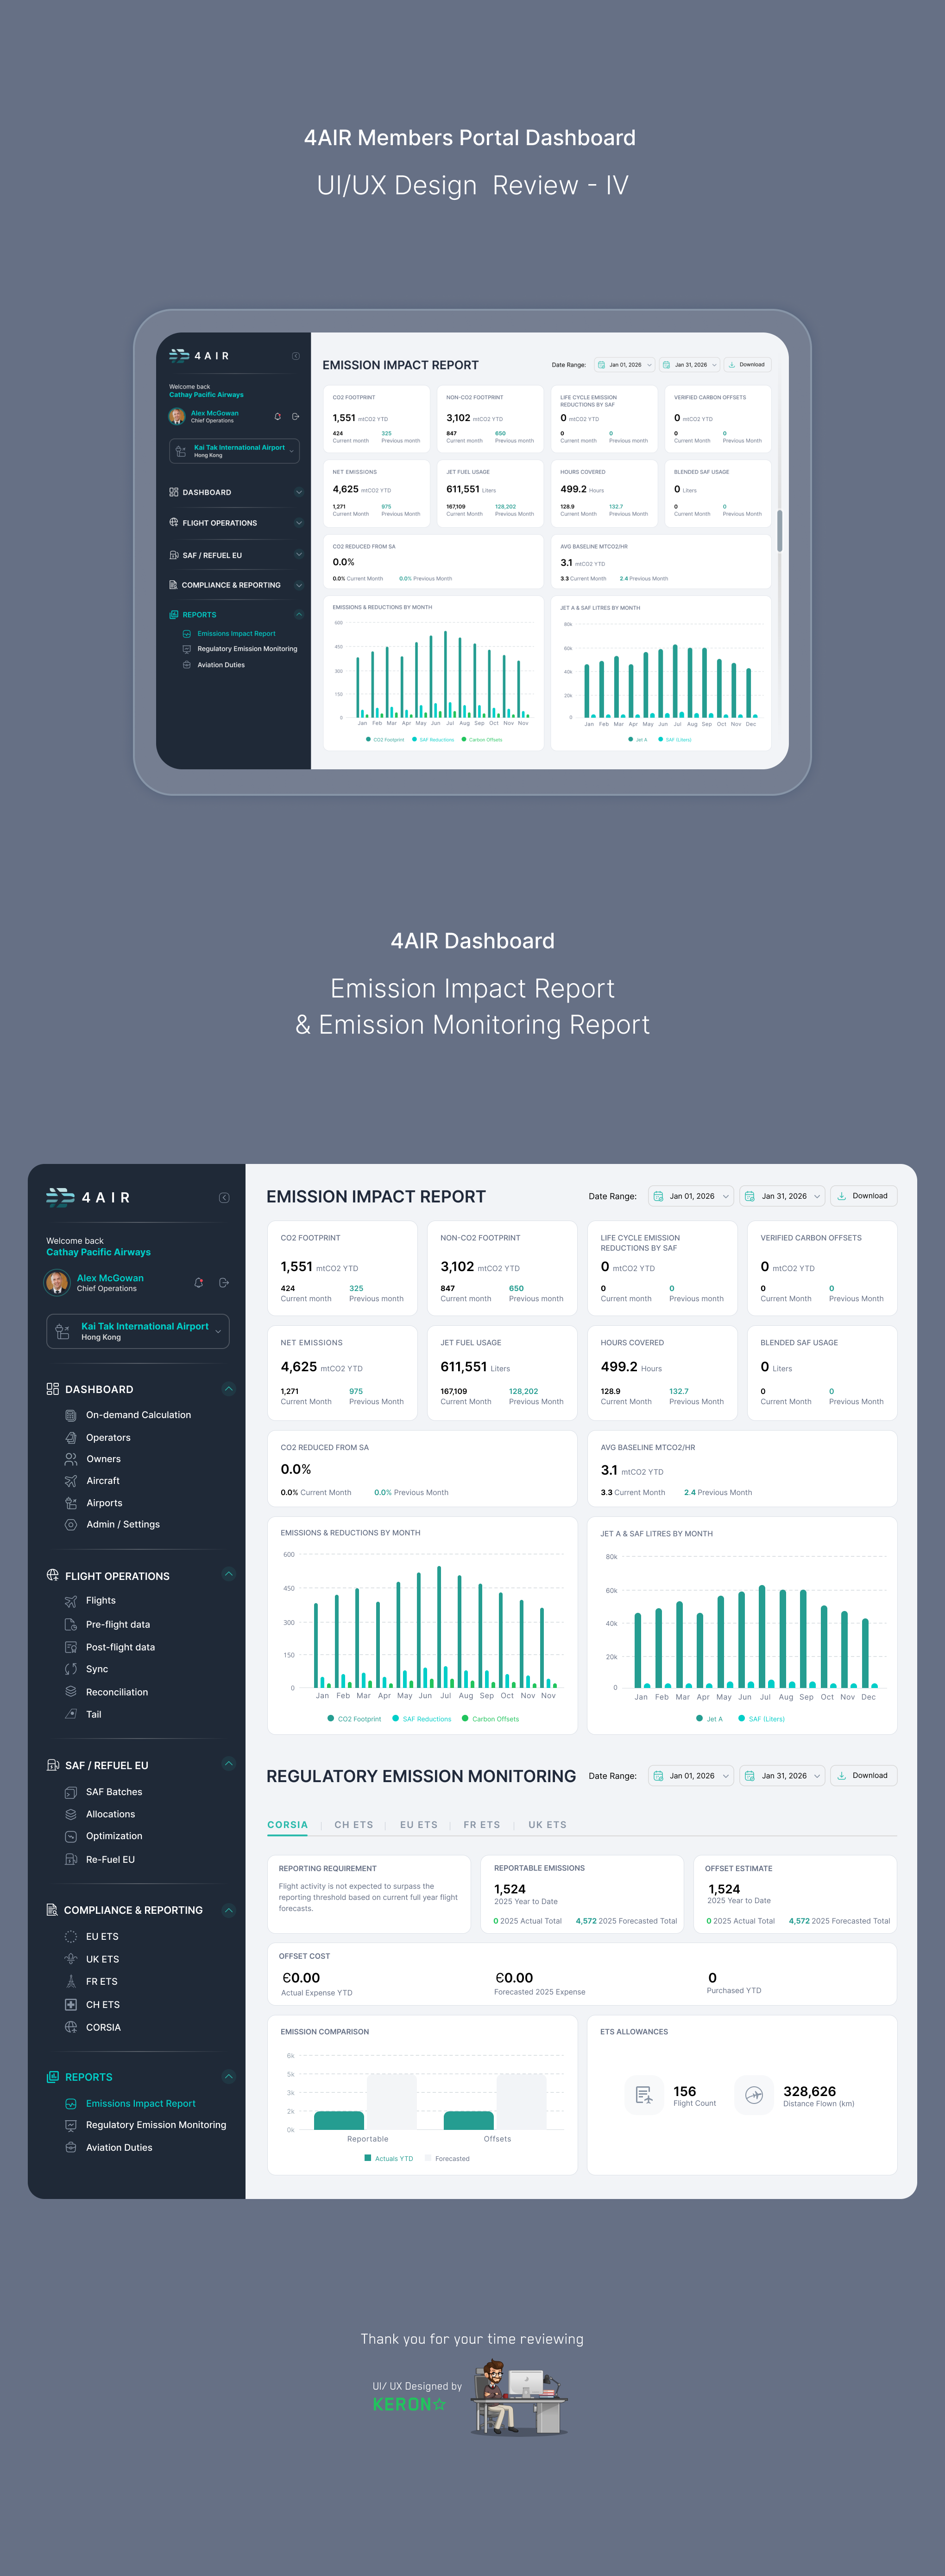Open On-demand Calculation calculator icon in sidebar
The image size is (945, 2576).
pos(71,1415)
